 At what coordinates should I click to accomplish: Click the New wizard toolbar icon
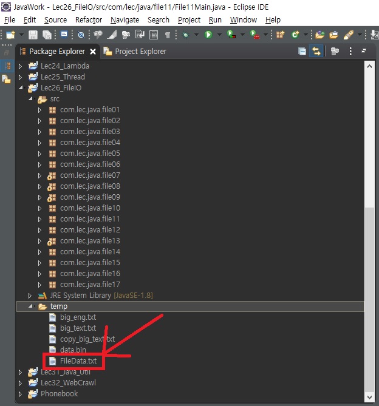pos(10,35)
